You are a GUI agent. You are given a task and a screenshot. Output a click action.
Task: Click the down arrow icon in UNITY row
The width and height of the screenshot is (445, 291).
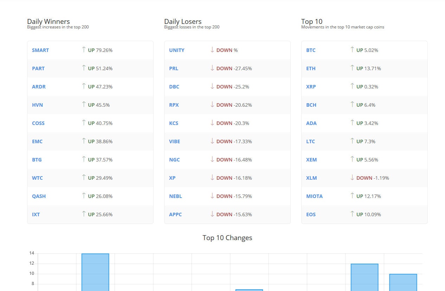coord(212,49)
